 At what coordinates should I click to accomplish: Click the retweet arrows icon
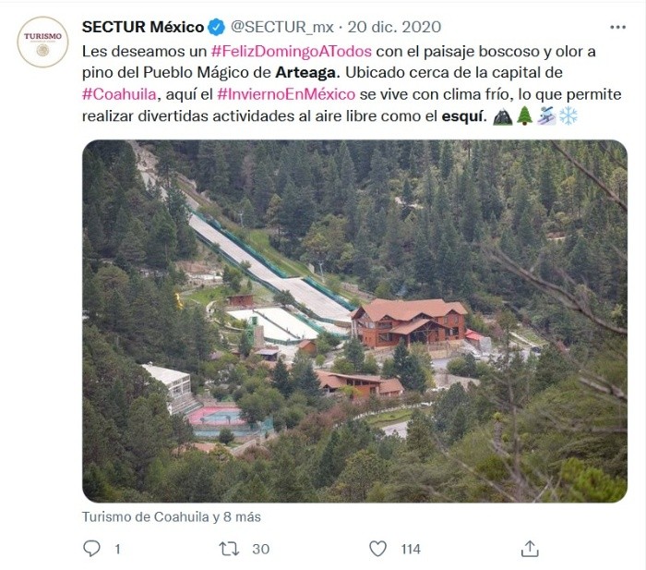coord(229,549)
